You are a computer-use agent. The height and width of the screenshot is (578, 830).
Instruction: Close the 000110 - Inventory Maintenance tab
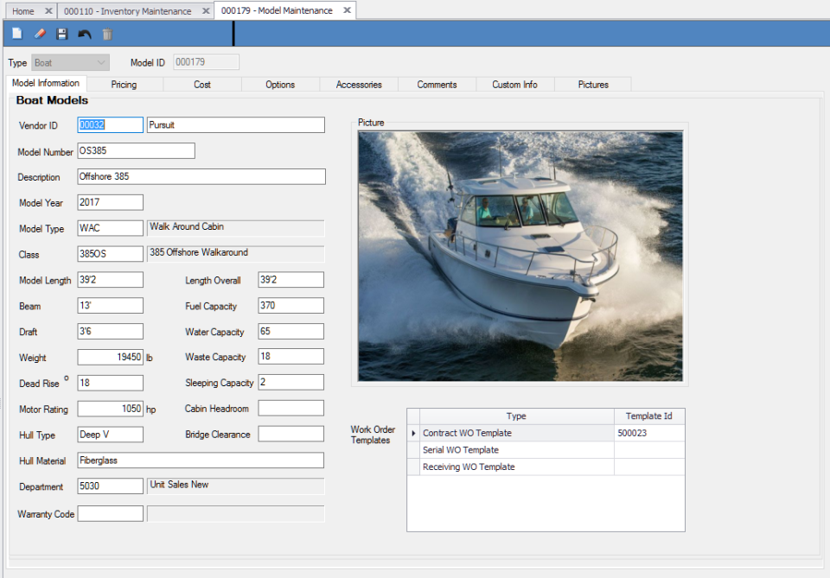tap(205, 11)
